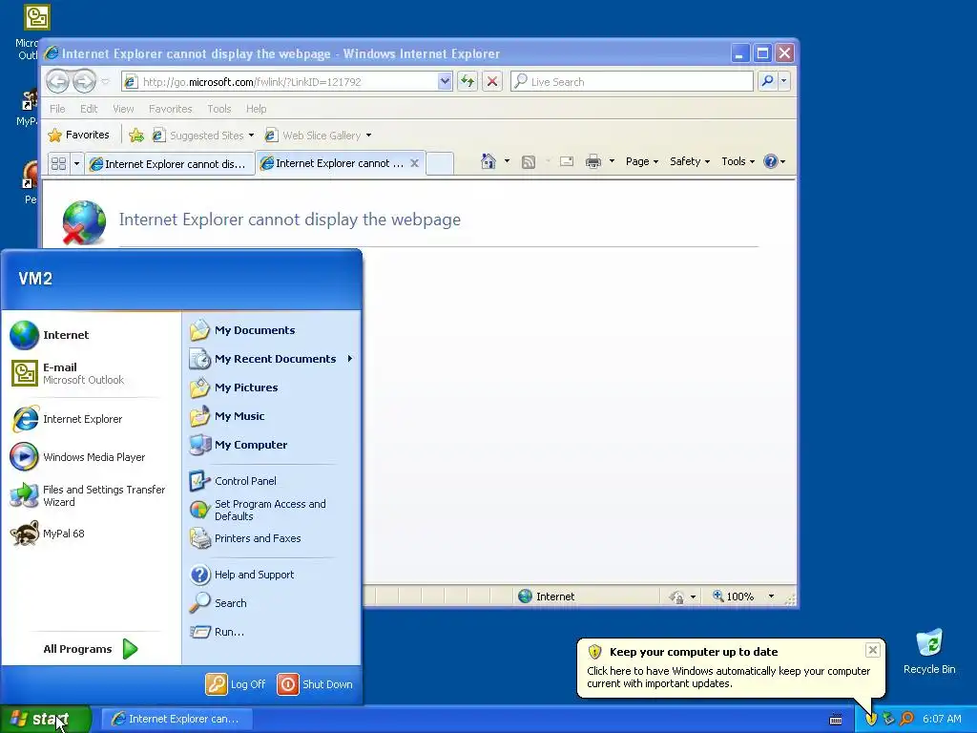The height and width of the screenshot is (733, 977).
Task: Open the Tools menu in menu bar
Action: pos(219,109)
